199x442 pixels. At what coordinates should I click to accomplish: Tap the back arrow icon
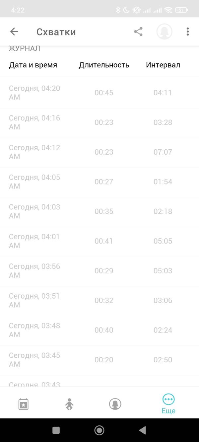click(x=14, y=32)
